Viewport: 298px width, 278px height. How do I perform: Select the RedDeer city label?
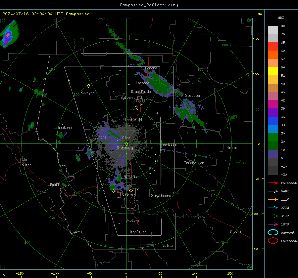tap(140, 100)
